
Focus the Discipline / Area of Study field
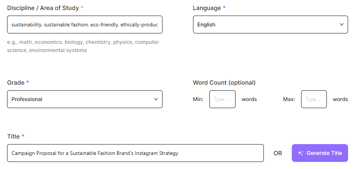85,25
